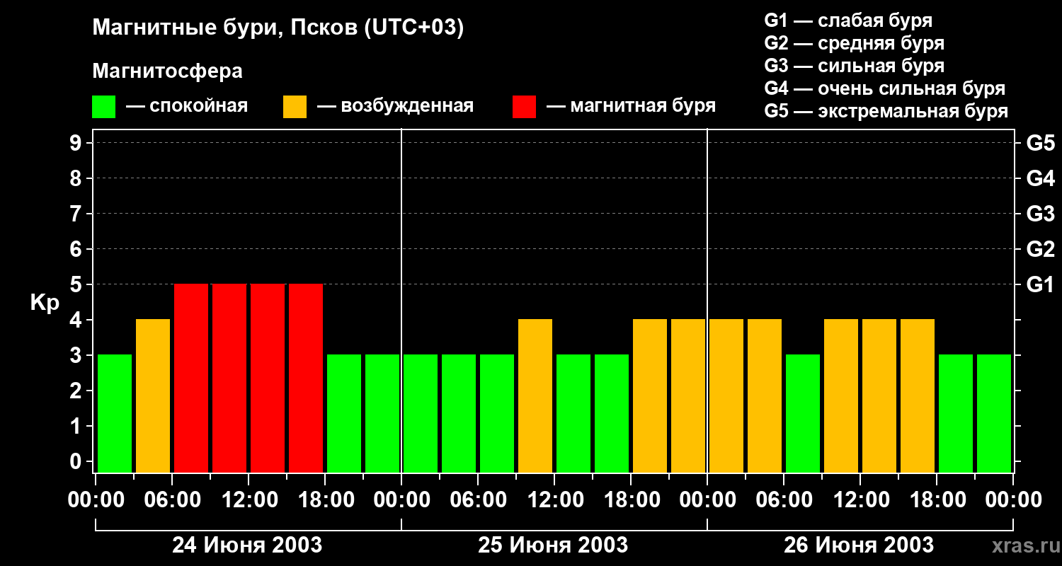Select the green 18:00–21:00 bar on 24 Июня
Viewport: 1062px width, 566px height.
[344, 413]
